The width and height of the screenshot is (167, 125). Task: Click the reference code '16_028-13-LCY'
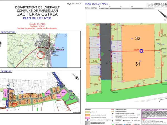pyautogui.click(x=74, y=4)
